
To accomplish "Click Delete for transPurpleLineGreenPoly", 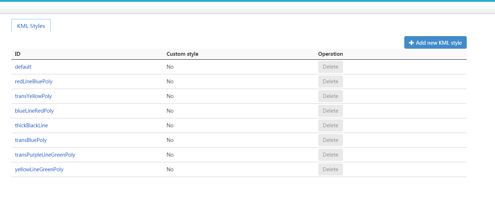I will click(330, 155).
